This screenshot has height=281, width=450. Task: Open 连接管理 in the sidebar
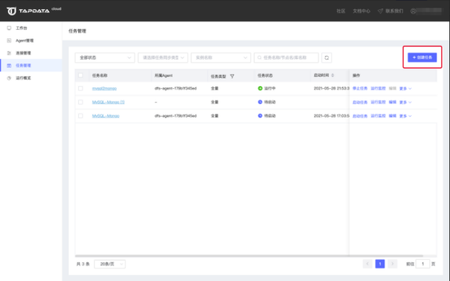pyautogui.click(x=23, y=53)
